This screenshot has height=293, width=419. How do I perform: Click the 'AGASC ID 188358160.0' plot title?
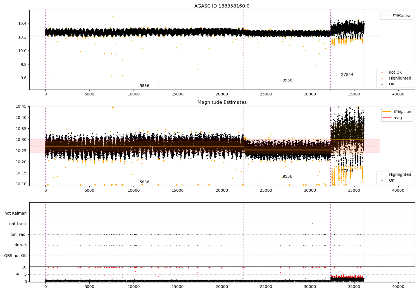click(222, 6)
